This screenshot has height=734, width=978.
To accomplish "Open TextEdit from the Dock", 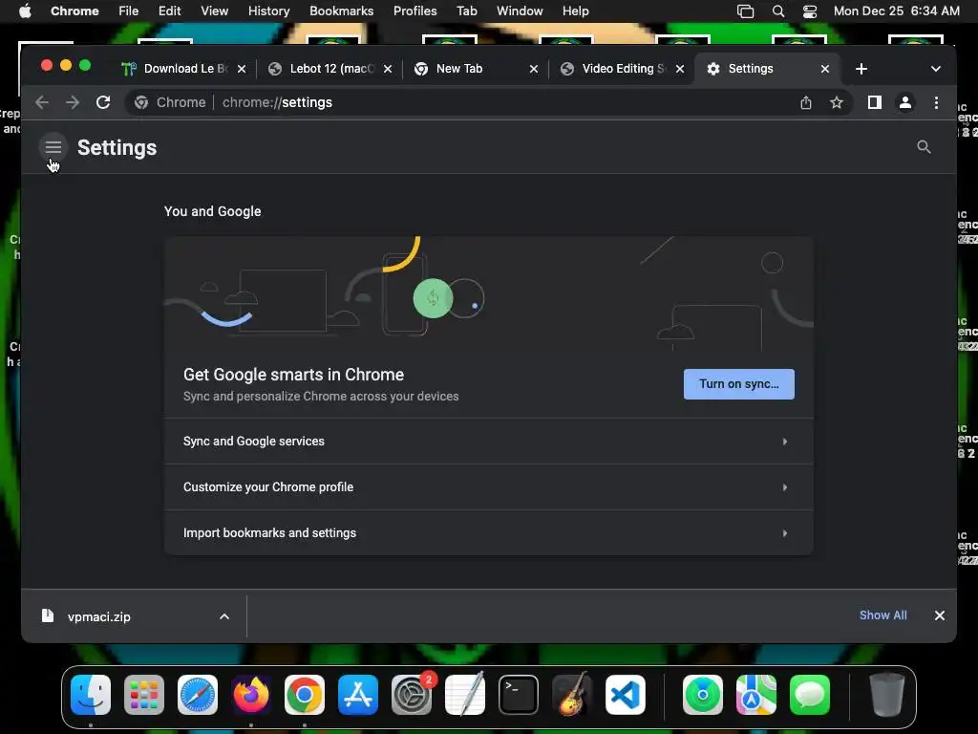I will click(465, 695).
